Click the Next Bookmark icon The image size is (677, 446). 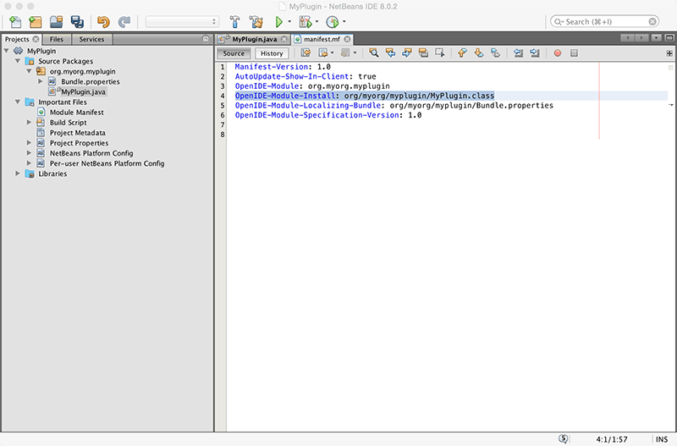tap(478, 53)
